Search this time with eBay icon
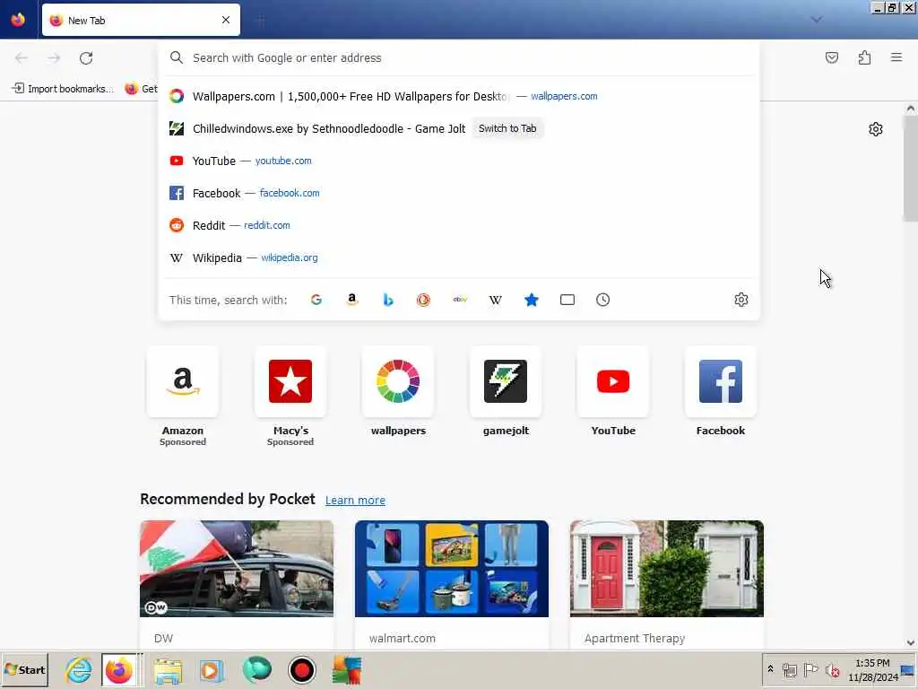918x689 pixels. 460,300
